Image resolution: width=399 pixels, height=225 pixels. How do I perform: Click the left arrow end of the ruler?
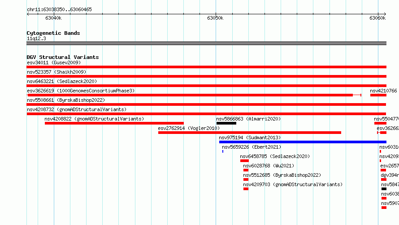(x=28, y=14)
